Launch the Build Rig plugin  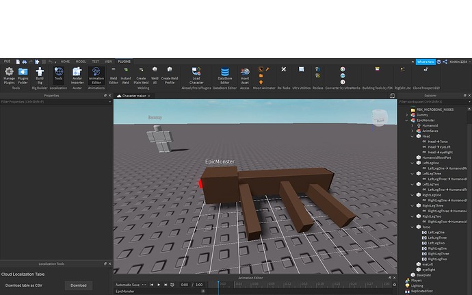(40, 75)
